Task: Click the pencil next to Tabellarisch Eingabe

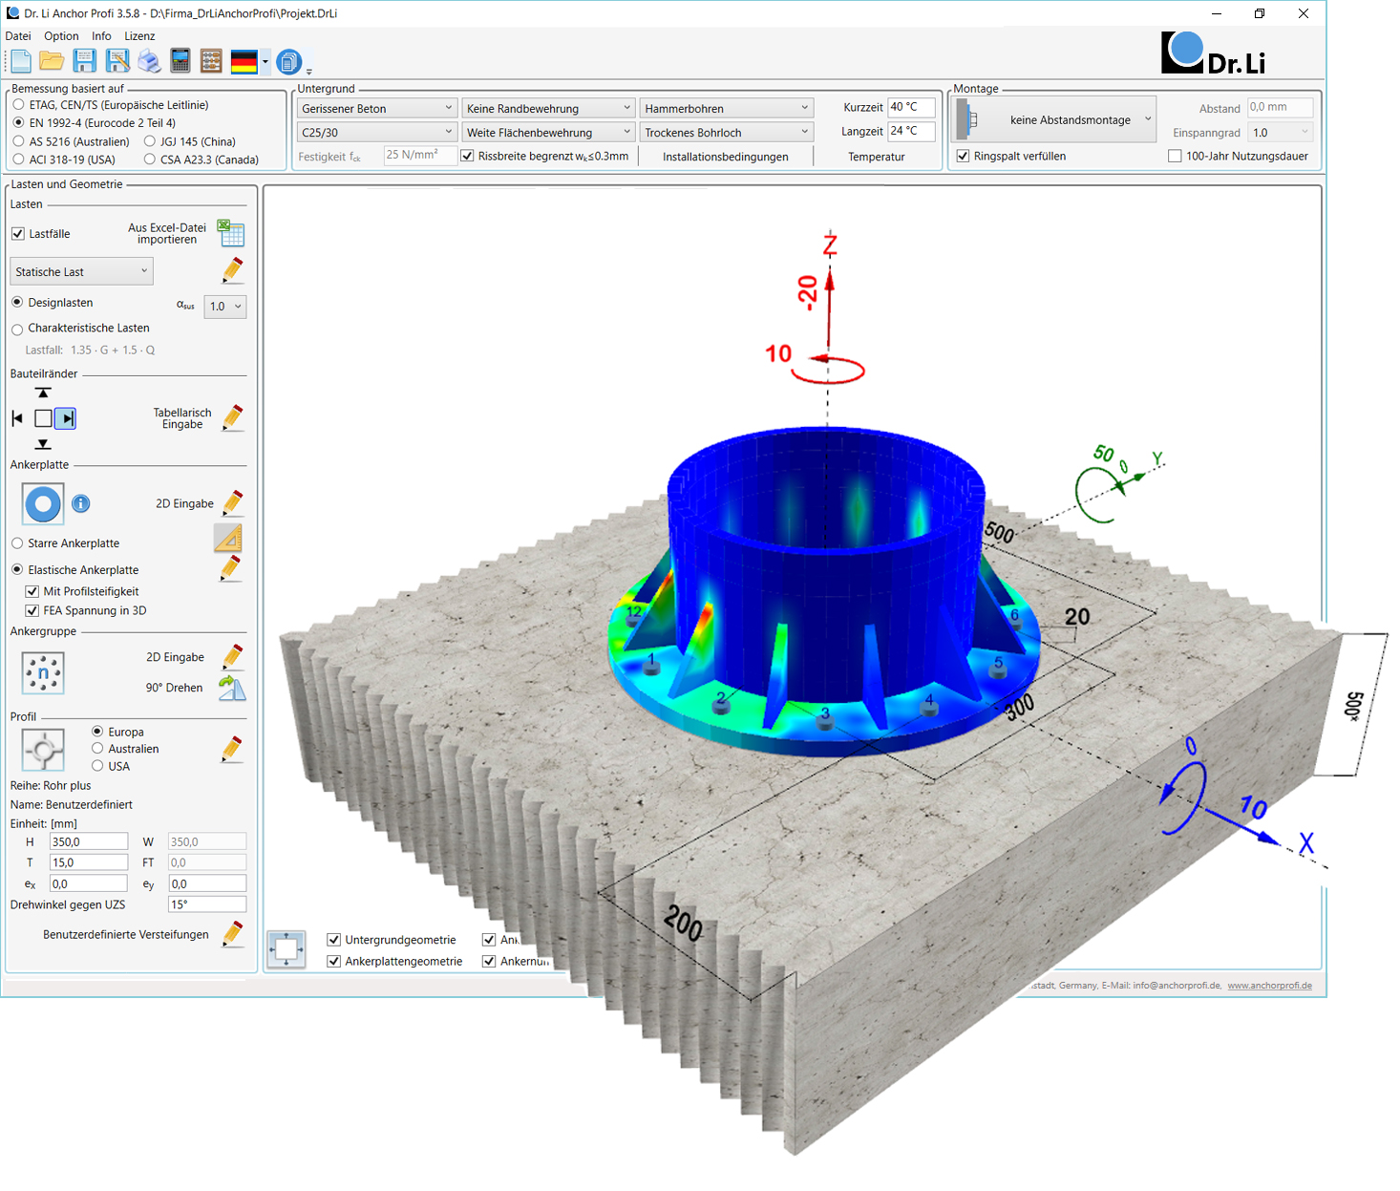Action: (x=233, y=417)
